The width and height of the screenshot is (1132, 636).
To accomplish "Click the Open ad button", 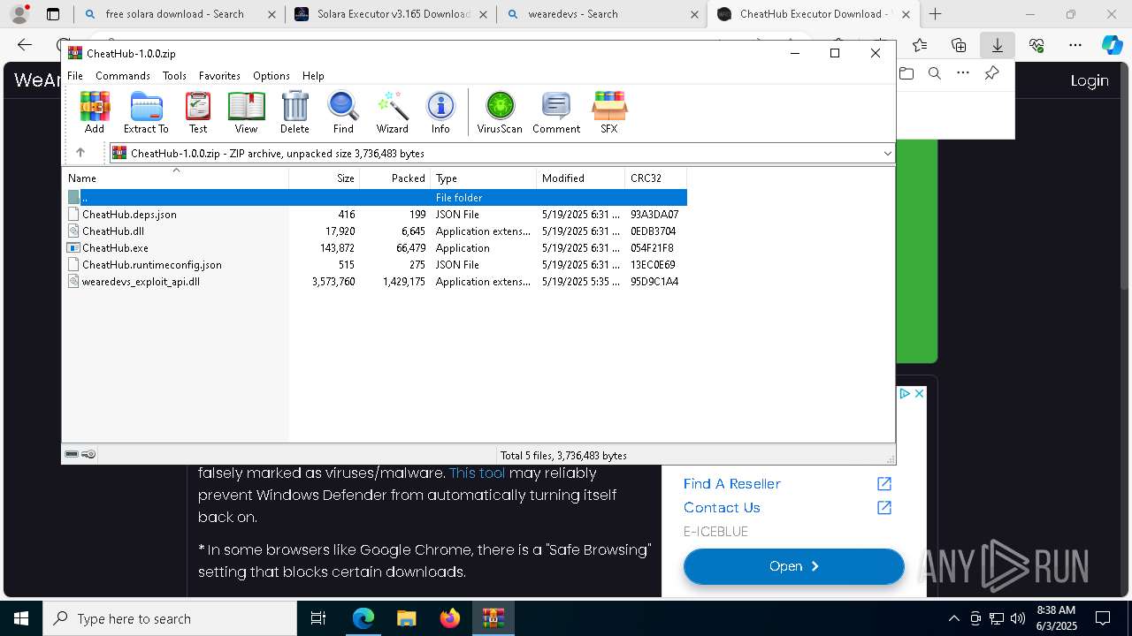I will [x=794, y=566].
